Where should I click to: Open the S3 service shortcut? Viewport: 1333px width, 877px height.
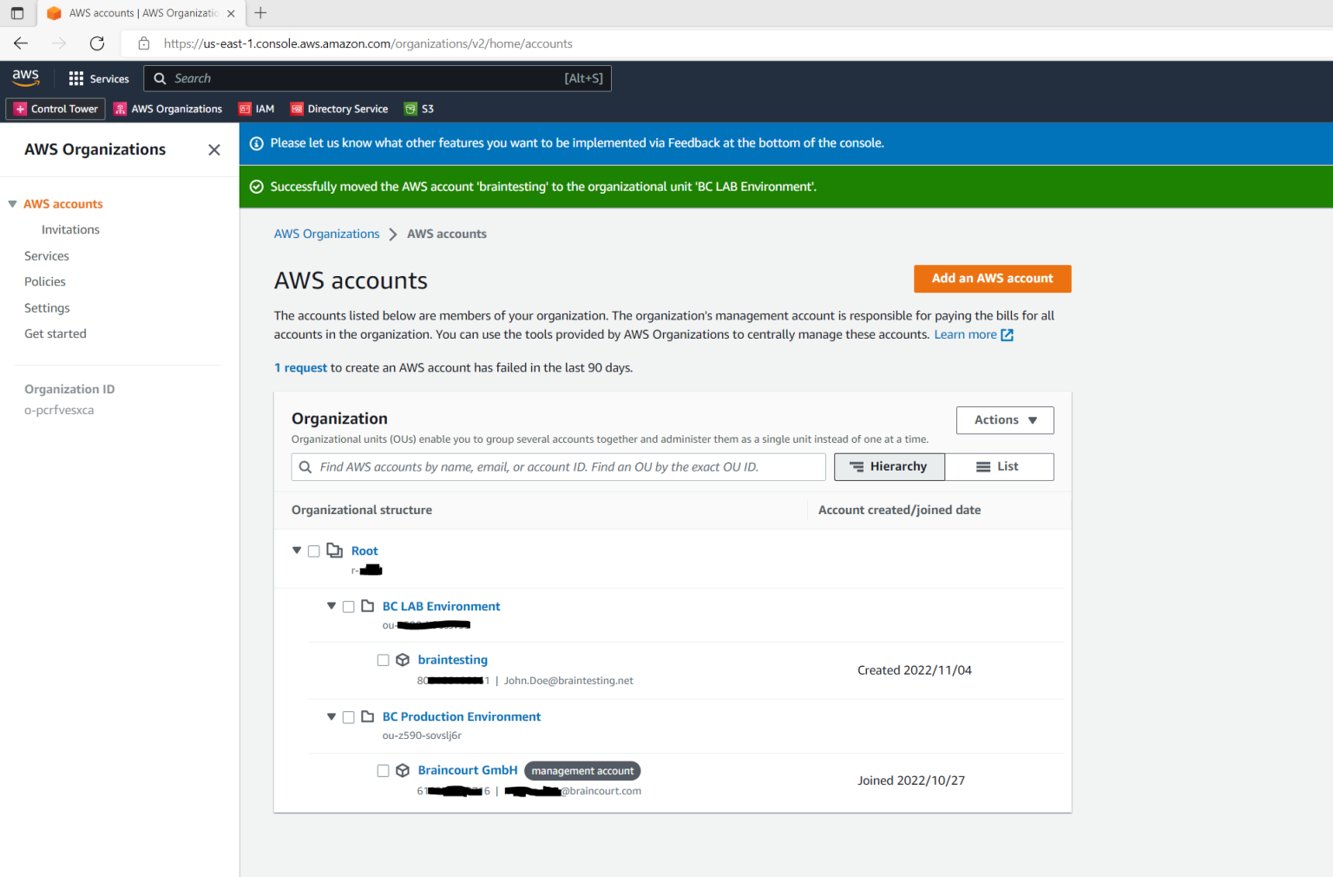(418, 109)
